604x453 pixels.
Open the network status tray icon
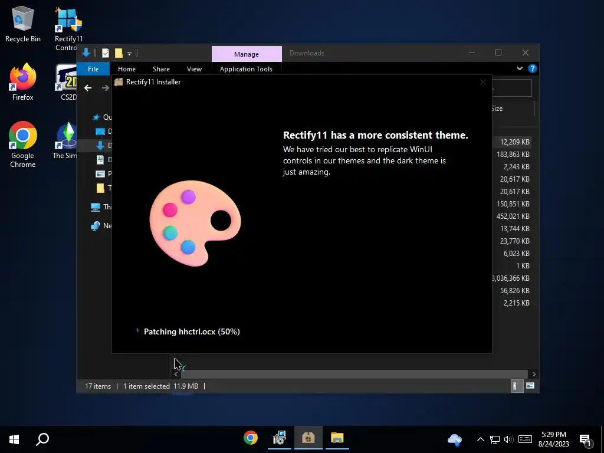[x=495, y=439]
